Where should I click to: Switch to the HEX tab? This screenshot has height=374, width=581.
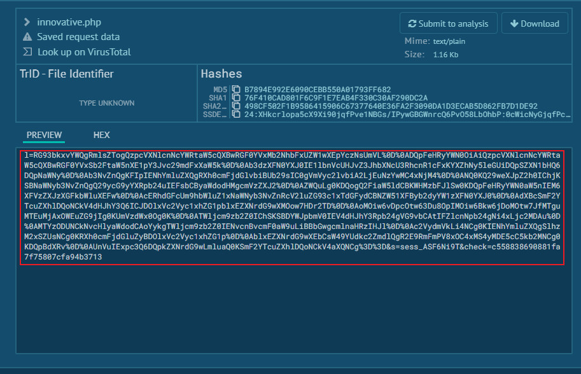point(102,135)
